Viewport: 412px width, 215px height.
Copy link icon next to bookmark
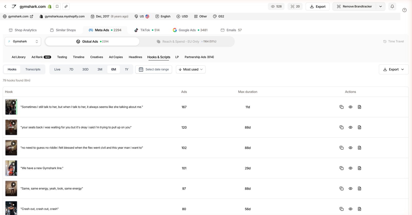click(66, 6)
